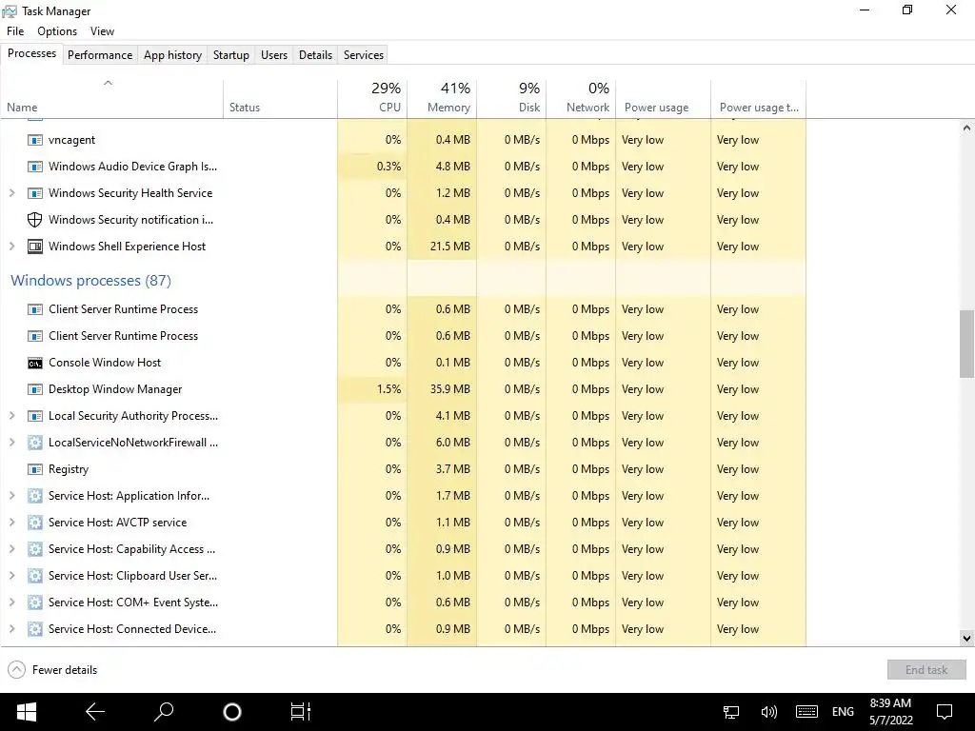
Task: Click the Console Window Host icon
Action: click(35, 363)
